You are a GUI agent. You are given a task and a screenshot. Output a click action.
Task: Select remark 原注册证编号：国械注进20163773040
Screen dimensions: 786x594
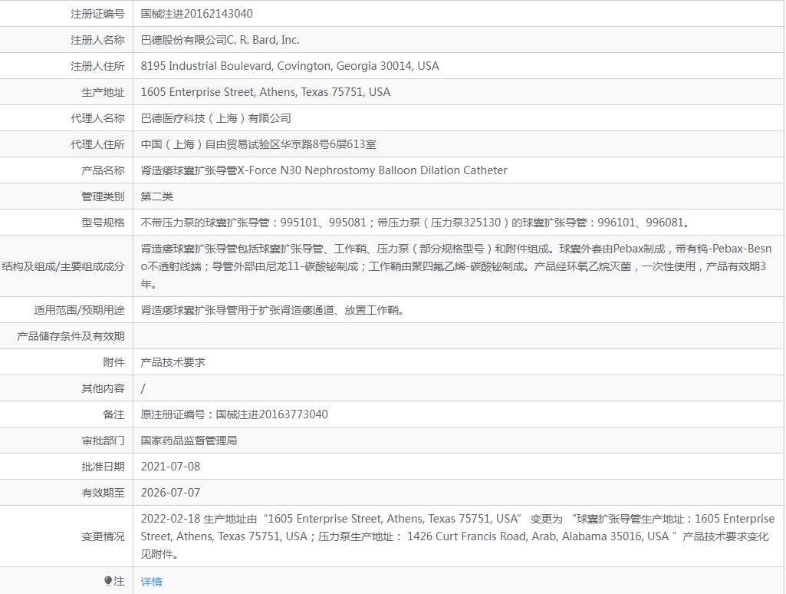pyautogui.click(x=234, y=414)
